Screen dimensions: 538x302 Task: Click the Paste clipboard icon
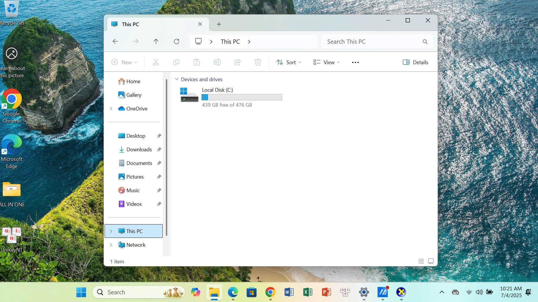click(197, 62)
